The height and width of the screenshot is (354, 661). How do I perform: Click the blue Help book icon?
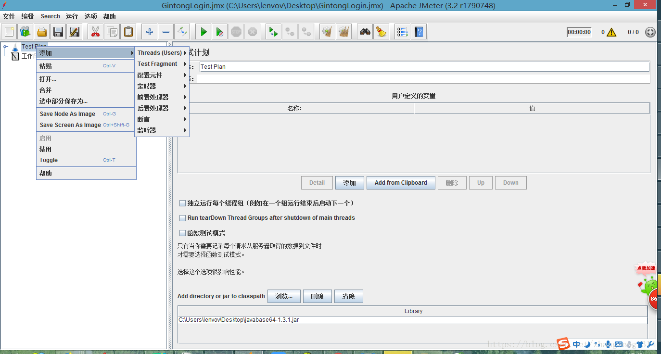pos(419,32)
